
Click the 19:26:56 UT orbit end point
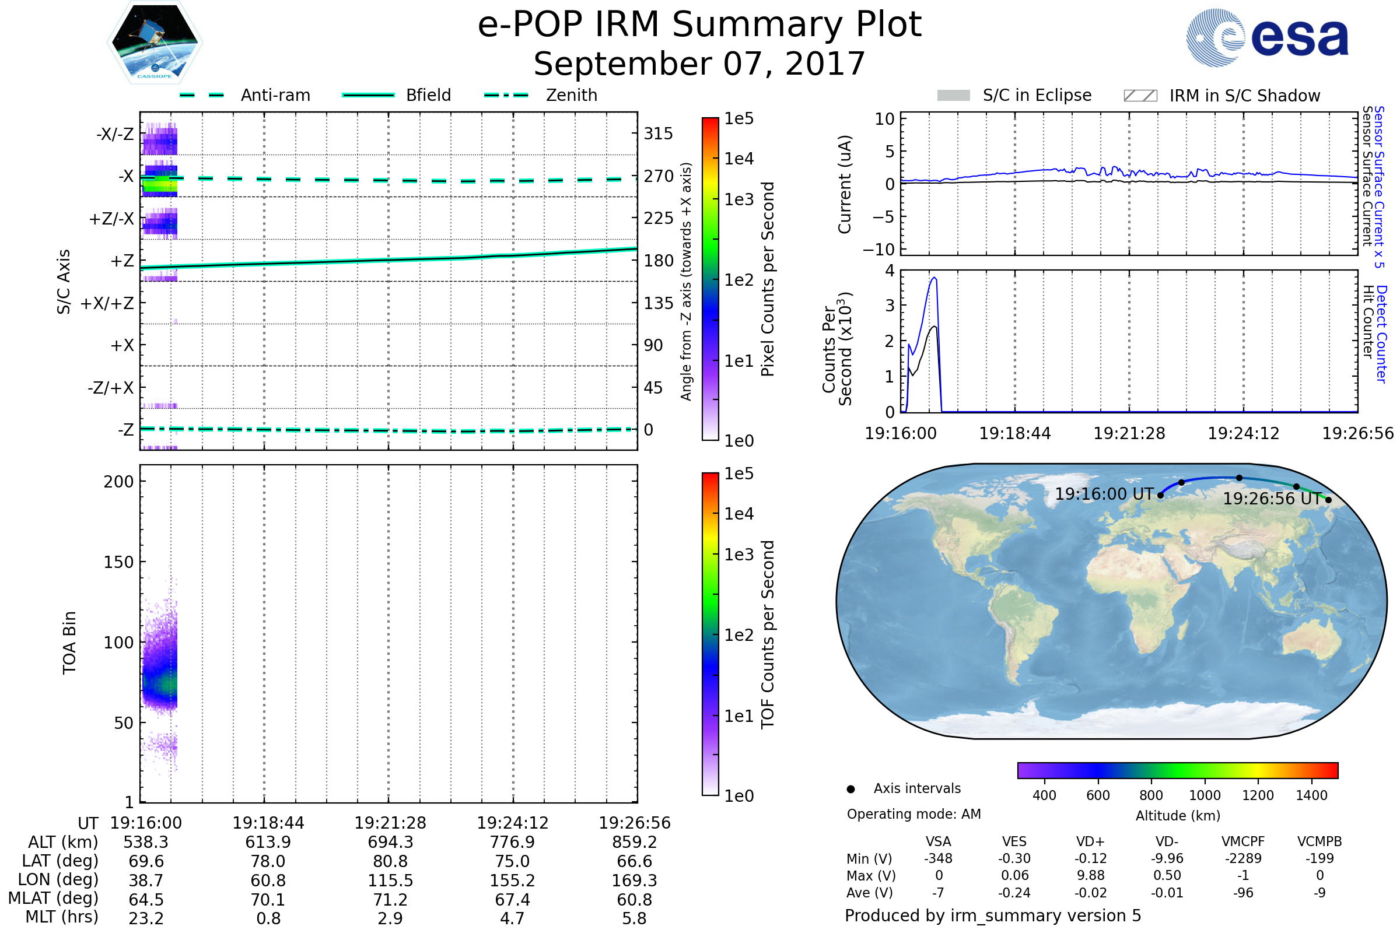[1329, 500]
